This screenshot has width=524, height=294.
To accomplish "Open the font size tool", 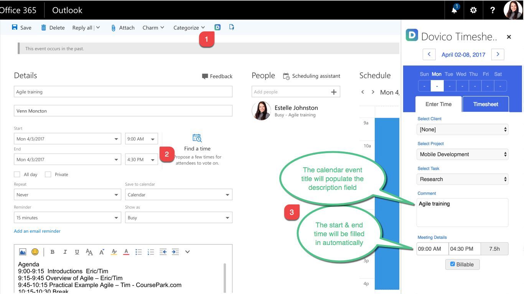I will tap(89, 252).
